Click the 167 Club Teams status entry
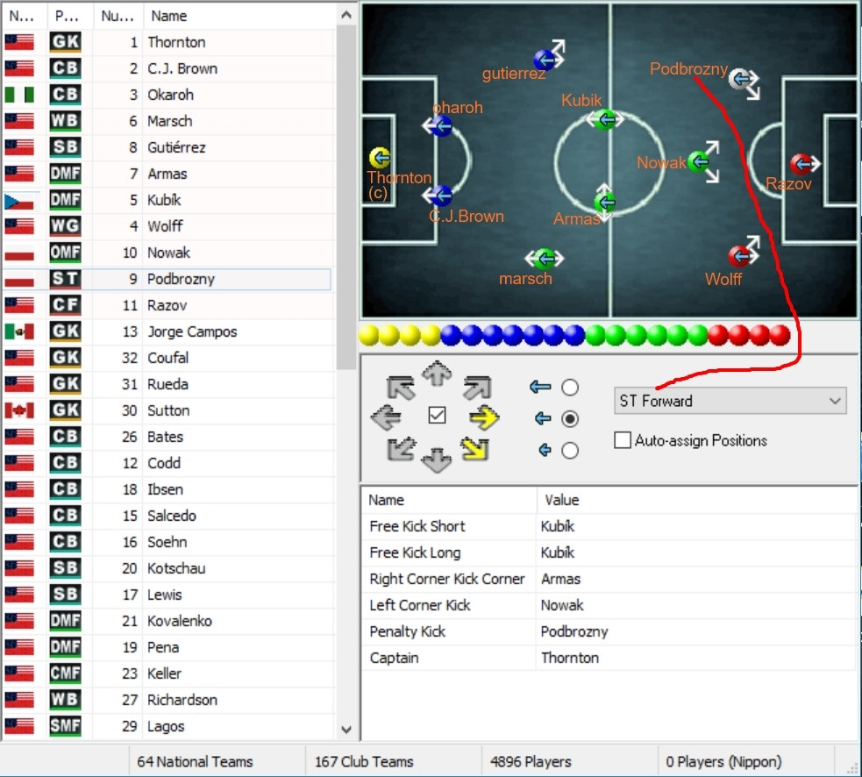The height and width of the screenshot is (777, 862). tap(364, 761)
